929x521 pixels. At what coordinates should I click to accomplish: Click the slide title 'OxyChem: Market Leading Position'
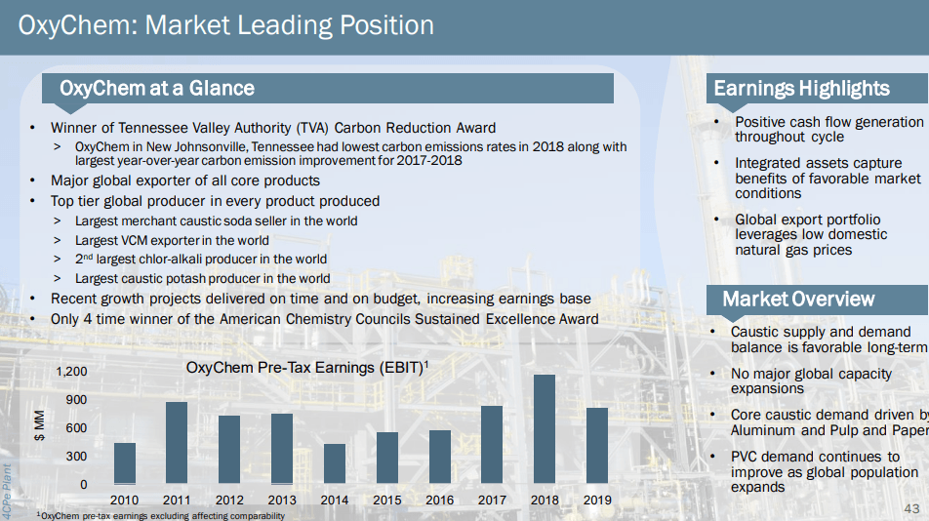pyautogui.click(x=225, y=25)
